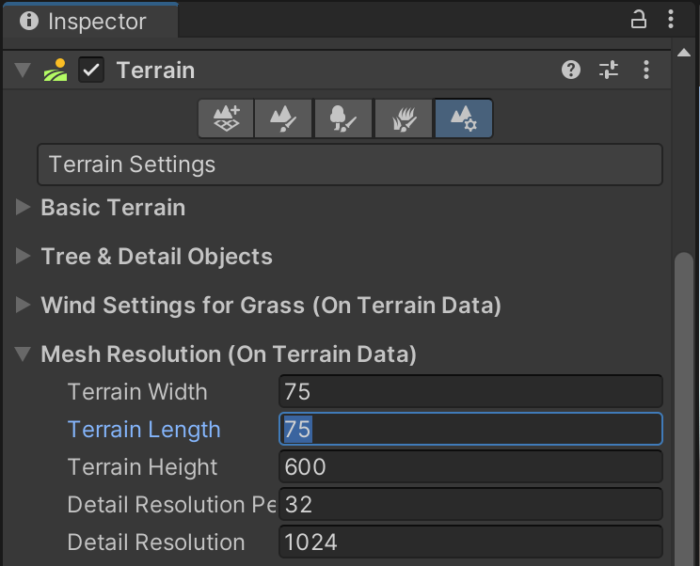This screenshot has width=700, height=566.
Task: Click the Terrain component help icon
Action: (x=571, y=70)
